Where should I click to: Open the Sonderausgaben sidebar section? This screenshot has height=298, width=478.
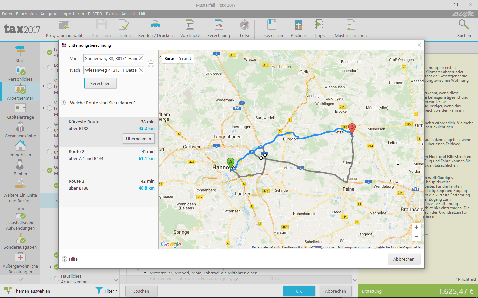20,241
